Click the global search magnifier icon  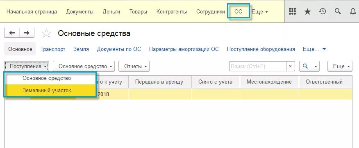338,11
